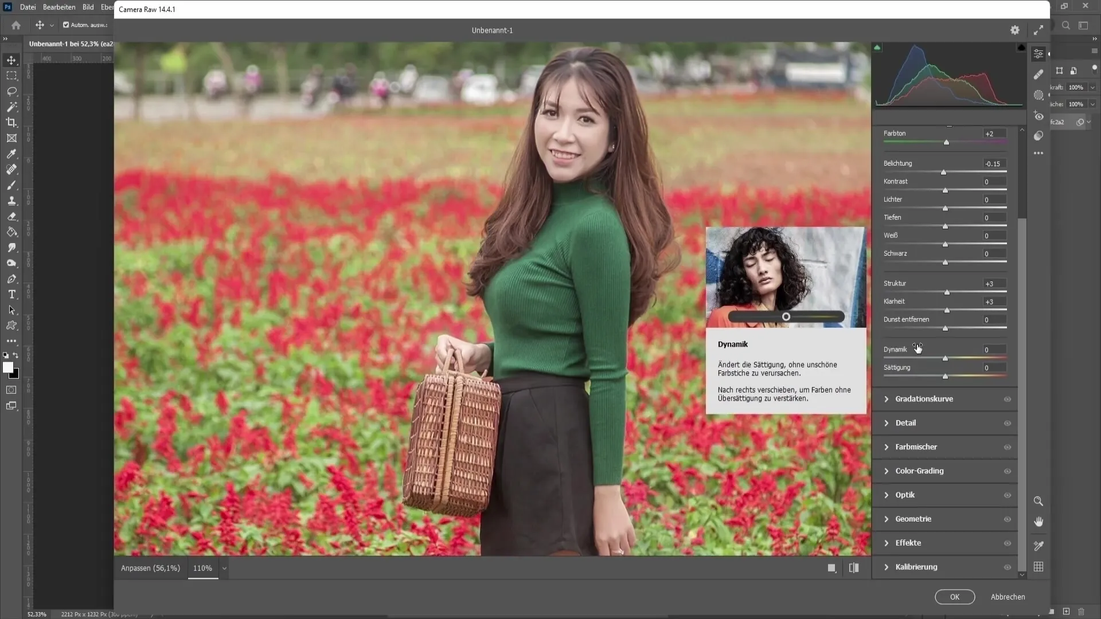Toggle Geometrie visibility eye
The width and height of the screenshot is (1101, 619).
[1008, 520]
